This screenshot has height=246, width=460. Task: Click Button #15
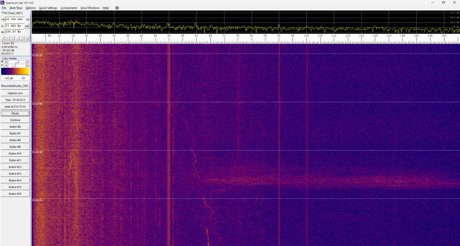pos(15,187)
